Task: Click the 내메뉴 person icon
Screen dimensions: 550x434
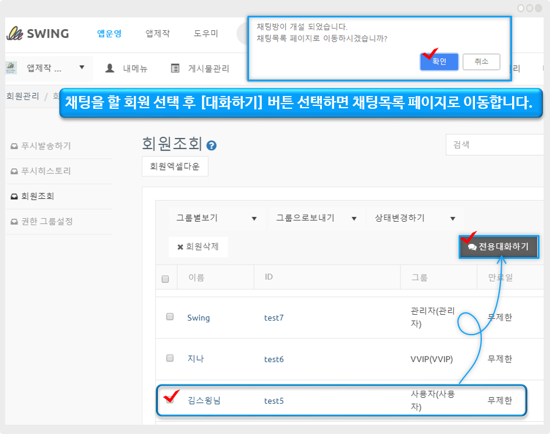Action: click(x=109, y=68)
